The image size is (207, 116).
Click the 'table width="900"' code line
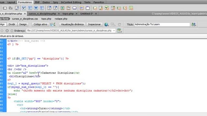pyautogui.click(x=37, y=101)
